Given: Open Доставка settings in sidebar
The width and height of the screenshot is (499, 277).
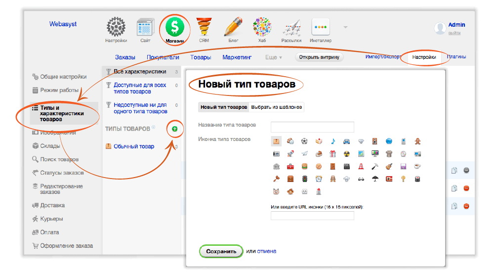Looking at the screenshot, I should (52, 205).
